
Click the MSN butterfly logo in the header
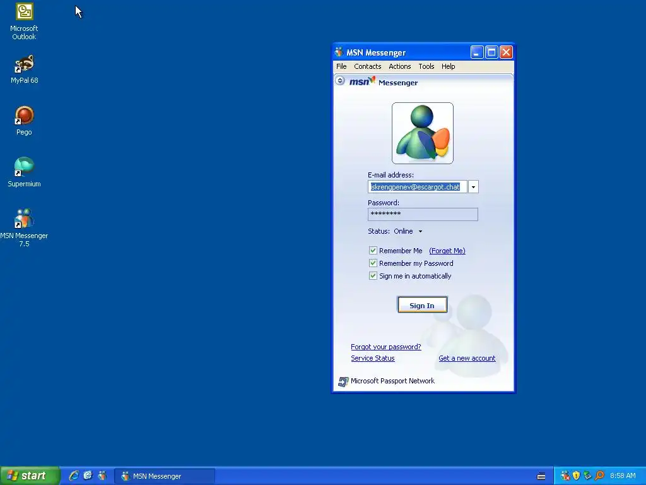click(363, 81)
